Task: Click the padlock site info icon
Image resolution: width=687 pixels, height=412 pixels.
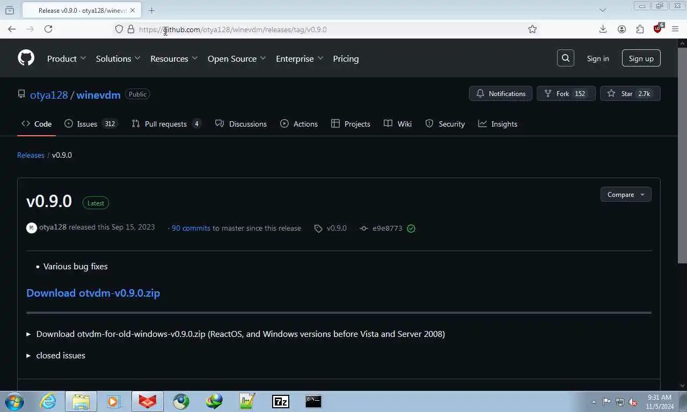Action: (131, 30)
